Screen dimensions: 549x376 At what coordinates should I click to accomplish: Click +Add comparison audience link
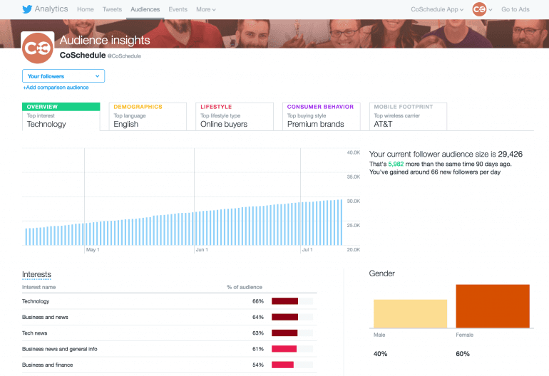point(56,88)
